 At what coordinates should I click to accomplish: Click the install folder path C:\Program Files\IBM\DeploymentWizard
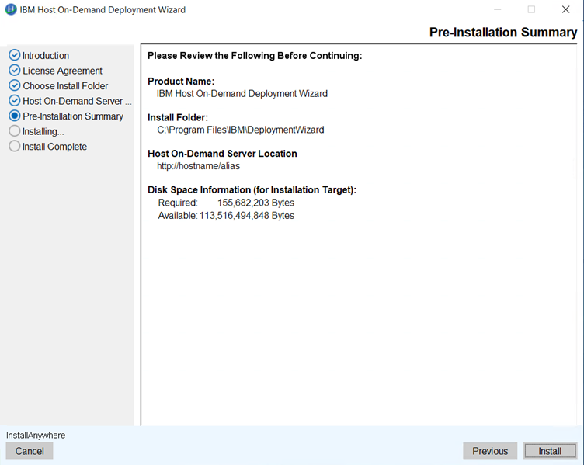[x=240, y=130]
